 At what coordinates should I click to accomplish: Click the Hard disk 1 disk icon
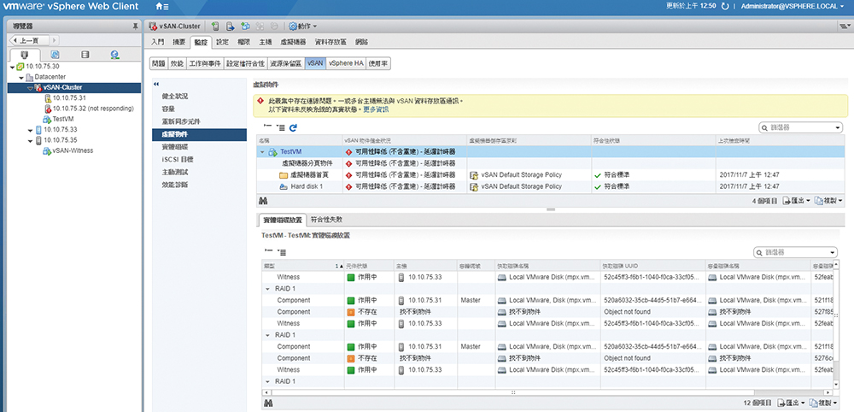coord(284,186)
